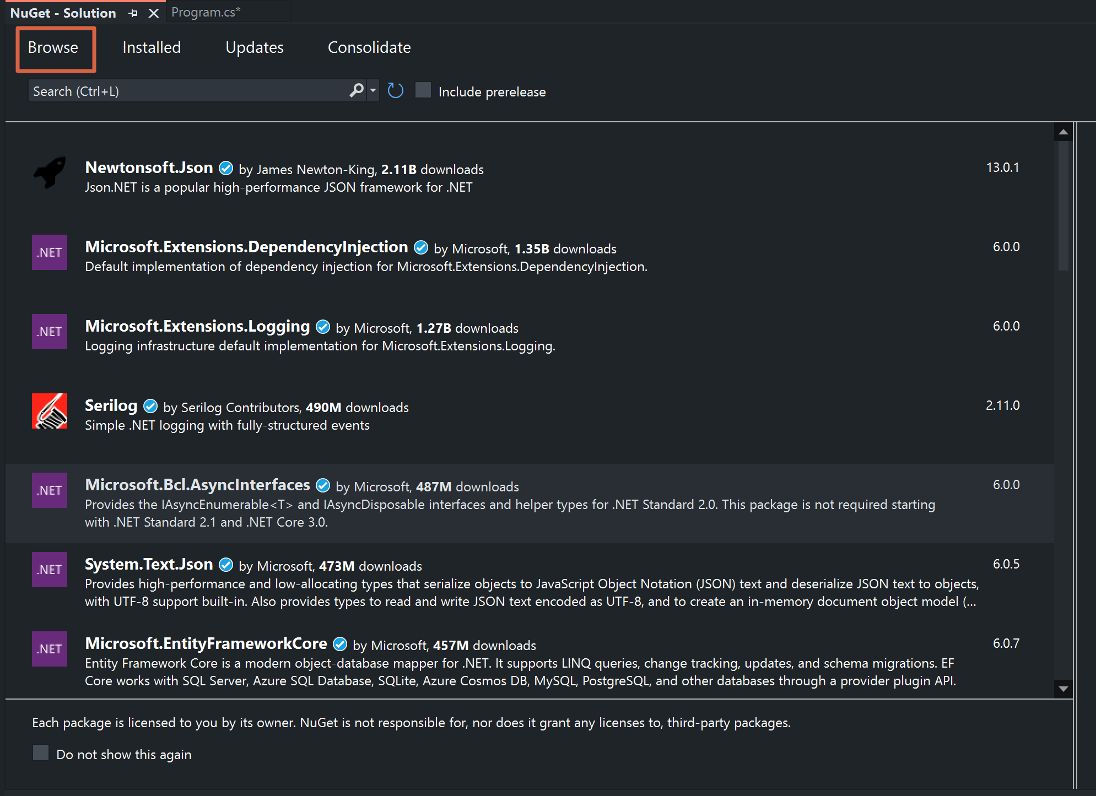Switch to the Installed tab
The image size is (1096, 796).
152,47
